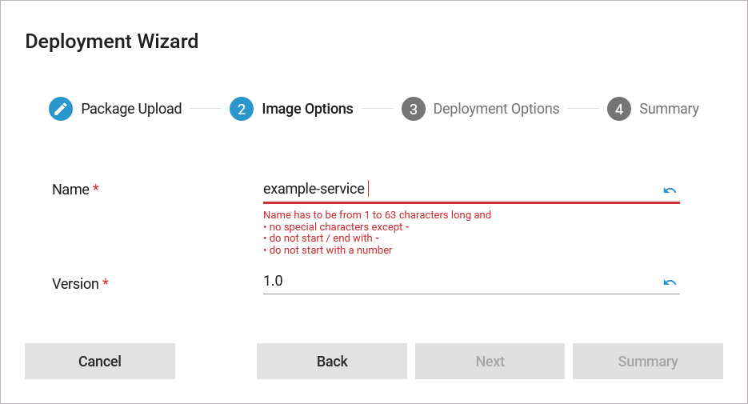Screen dimensions: 748x404
Task: Click the pencil icon for Package Upload
Action: pyautogui.click(x=61, y=109)
